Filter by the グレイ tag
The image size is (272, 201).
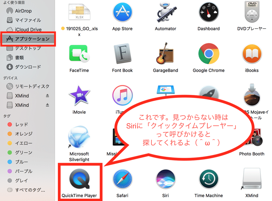pos(18,181)
